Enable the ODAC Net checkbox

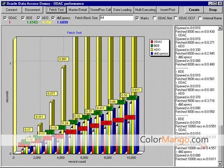click(155, 18)
